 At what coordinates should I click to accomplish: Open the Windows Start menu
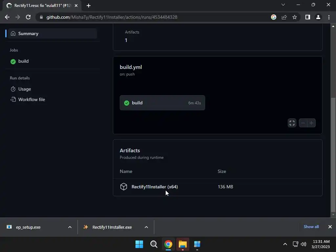(x=139, y=244)
